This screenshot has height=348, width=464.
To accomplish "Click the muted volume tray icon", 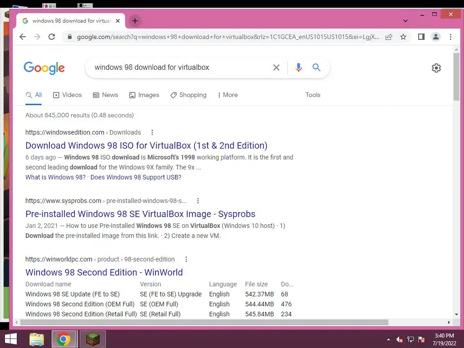I will pyautogui.click(x=400, y=339).
